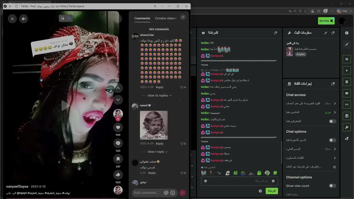The image size is (354, 199).
Task: Like the comment dated 5-25
Action: tap(182, 173)
